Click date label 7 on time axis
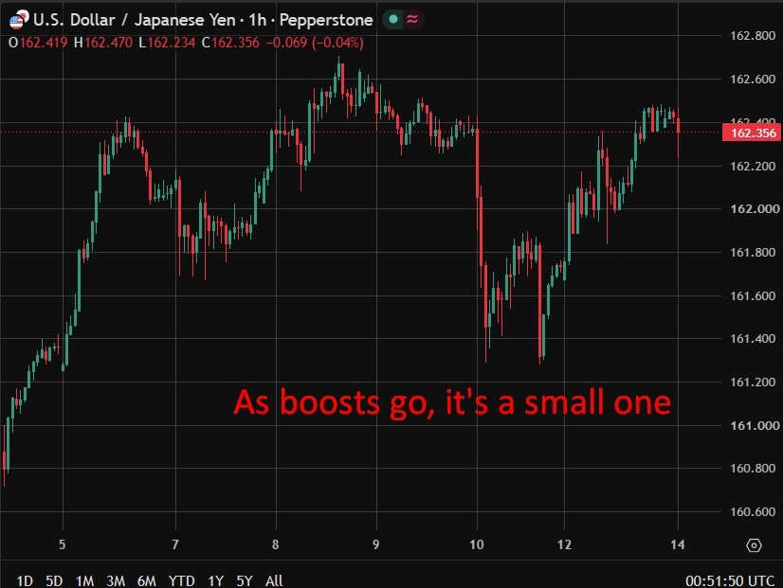The width and height of the screenshot is (783, 588). click(175, 544)
